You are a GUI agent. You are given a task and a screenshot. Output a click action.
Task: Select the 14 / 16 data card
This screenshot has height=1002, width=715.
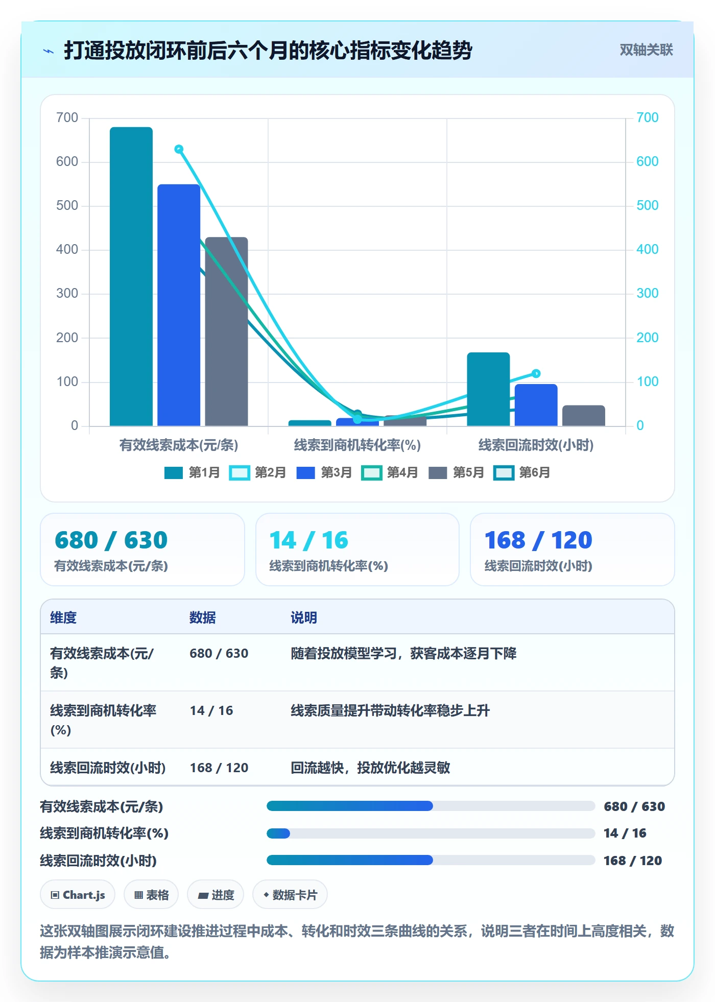coord(357,550)
